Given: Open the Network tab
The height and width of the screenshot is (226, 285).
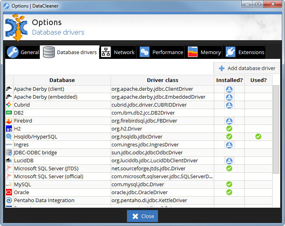Looking at the screenshot, I should [118, 52].
